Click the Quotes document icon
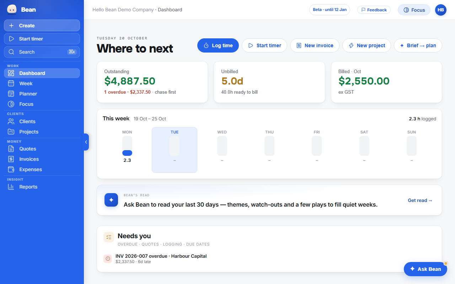 click(x=11, y=149)
